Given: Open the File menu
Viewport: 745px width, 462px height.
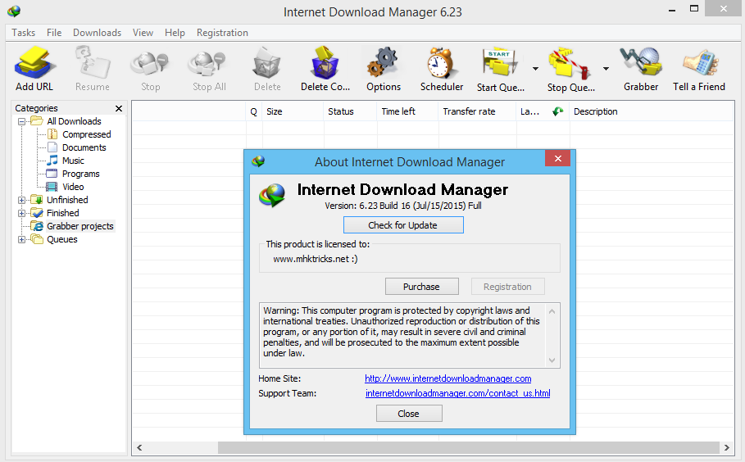Looking at the screenshot, I should point(54,33).
